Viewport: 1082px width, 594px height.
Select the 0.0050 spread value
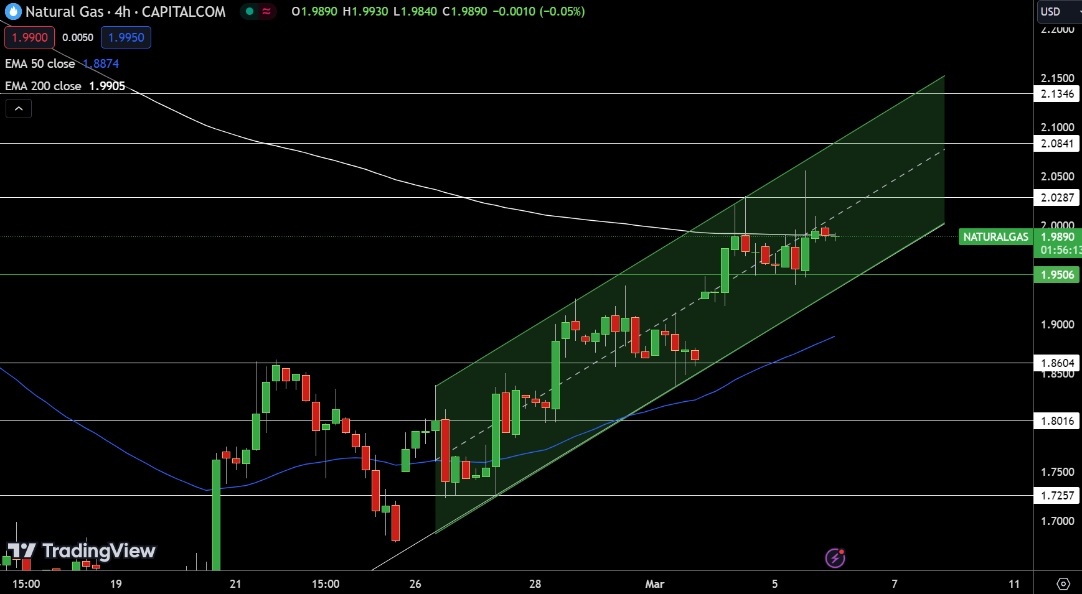tap(78, 37)
